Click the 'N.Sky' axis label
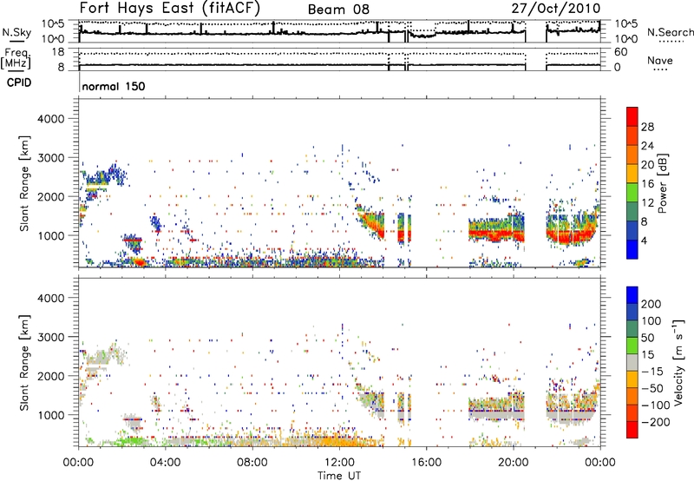694x481 pixels. (16, 32)
